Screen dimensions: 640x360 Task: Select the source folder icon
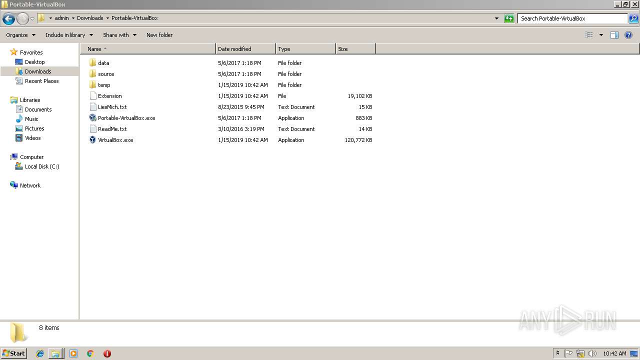(x=92, y=74)
